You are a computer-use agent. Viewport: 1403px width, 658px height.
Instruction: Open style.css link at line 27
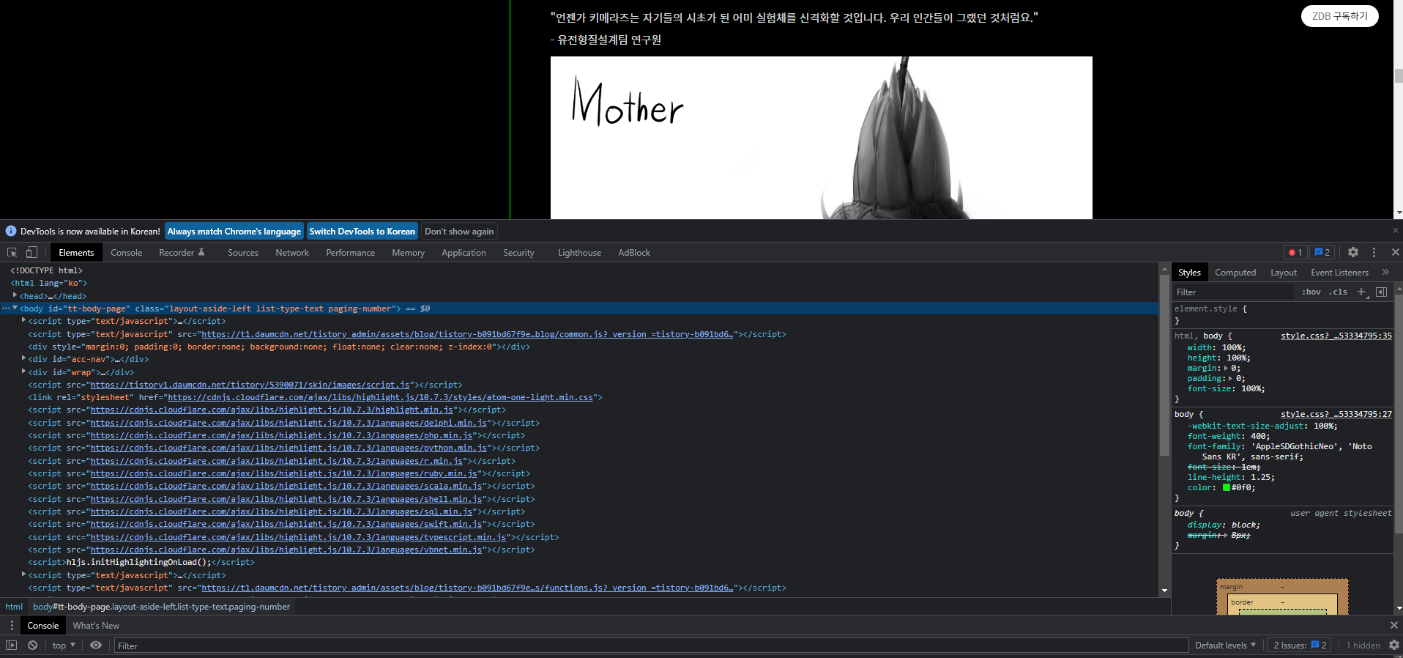(1336, 414)
